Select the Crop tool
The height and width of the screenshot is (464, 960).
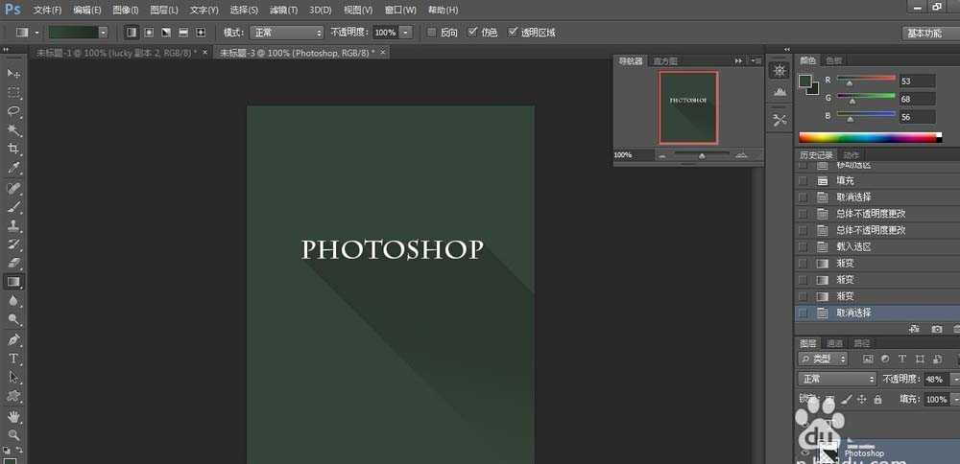click(x=13, y=149)
